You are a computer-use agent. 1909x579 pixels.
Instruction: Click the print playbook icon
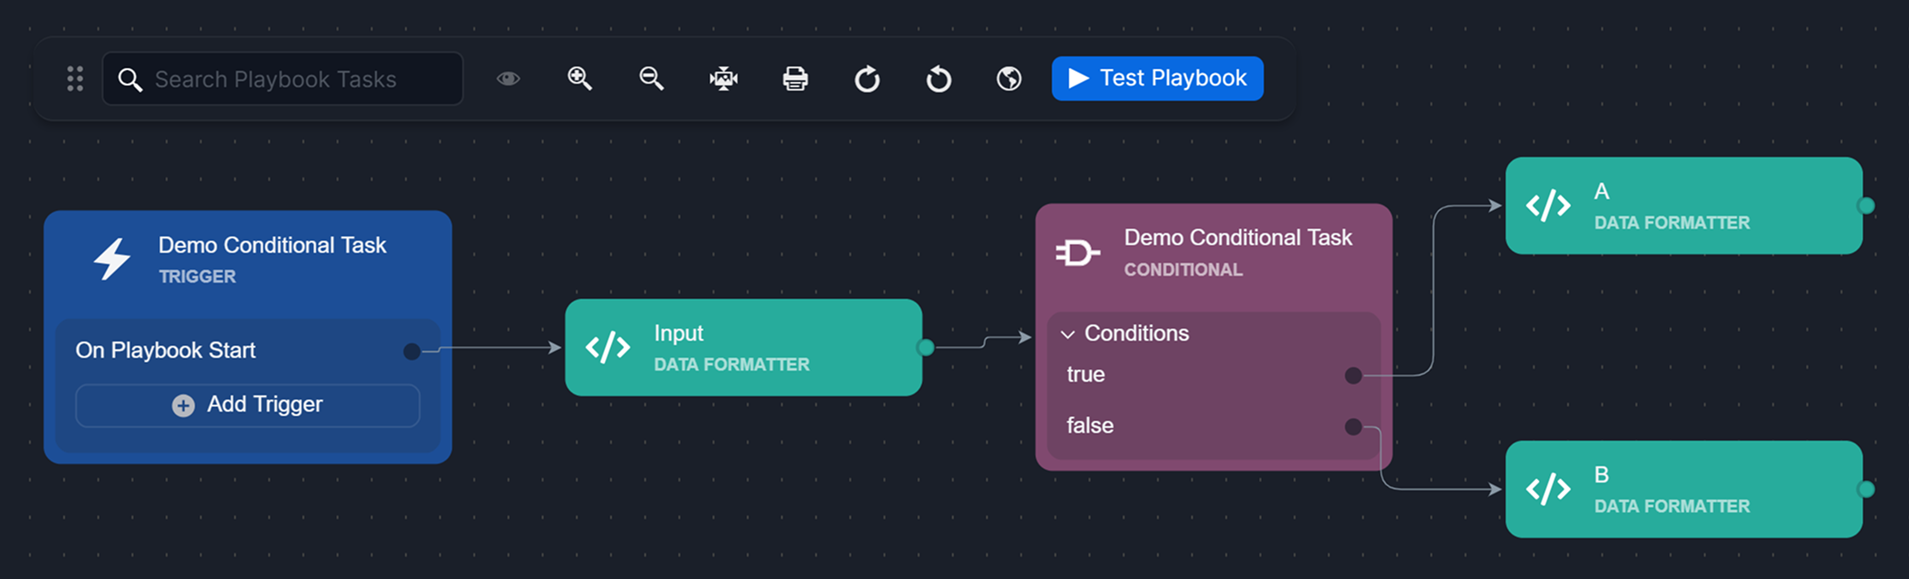(795, 79)
